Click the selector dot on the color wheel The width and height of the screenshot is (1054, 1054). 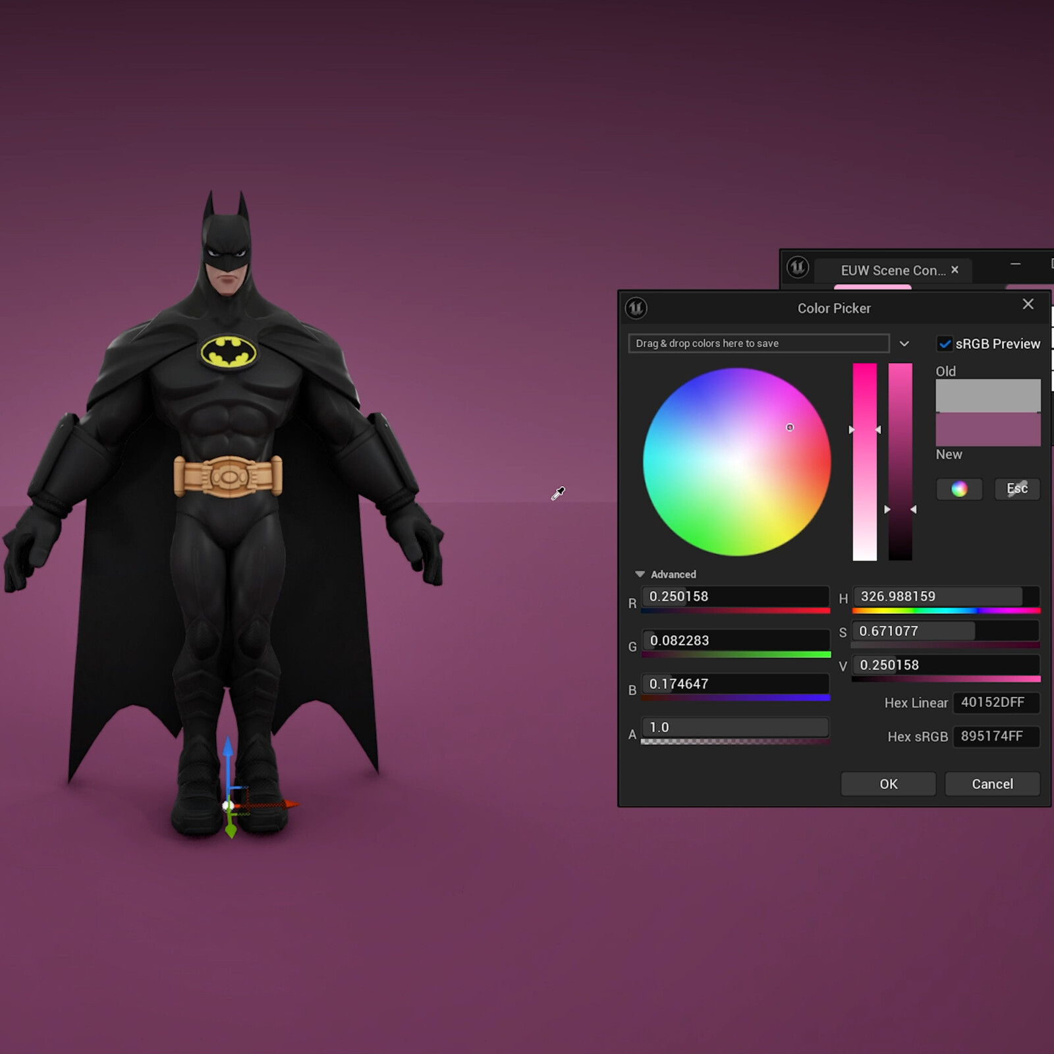click(x=790, y=428)
